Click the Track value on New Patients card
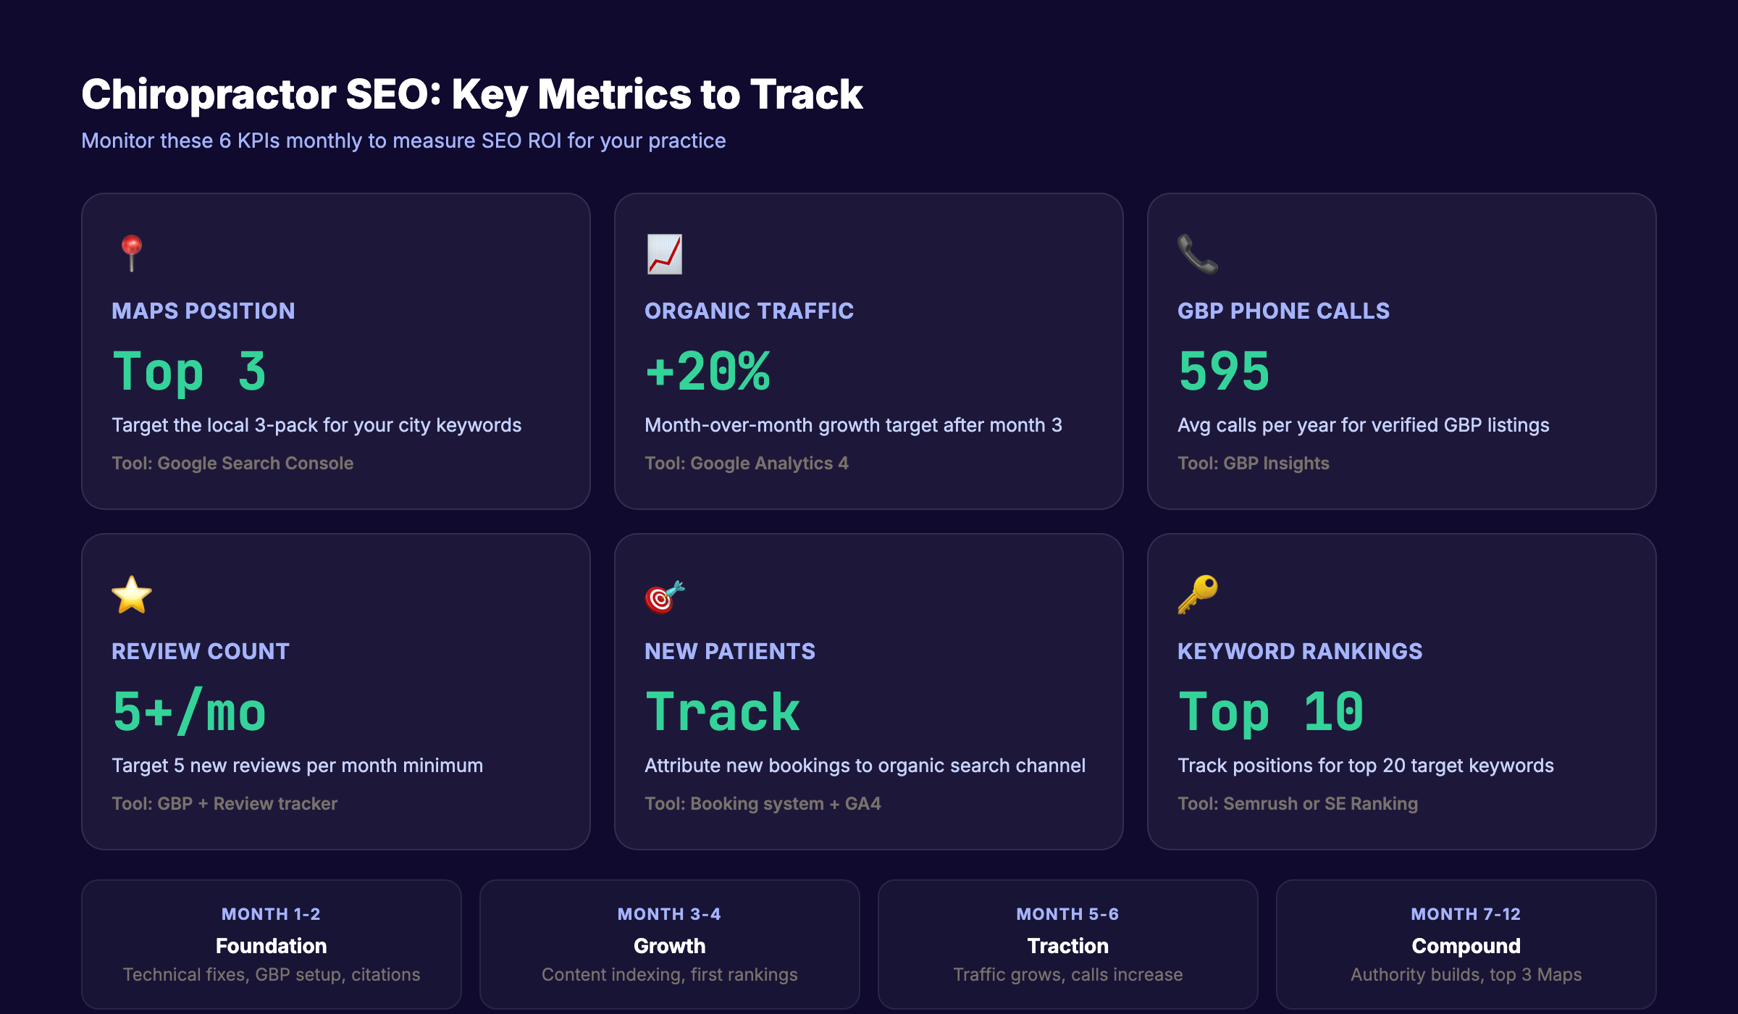The height and width of the screenshot is (1014, 1738). click(723, 711)
